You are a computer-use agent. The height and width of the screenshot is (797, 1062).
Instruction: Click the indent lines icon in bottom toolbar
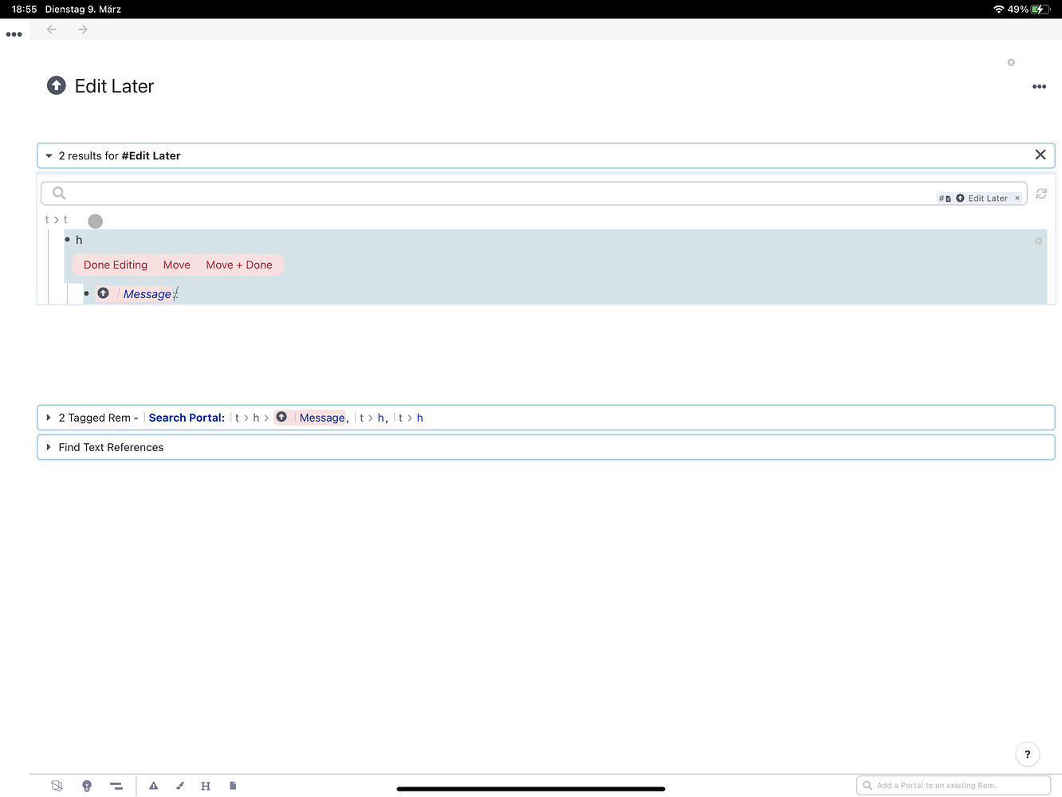pyautogui.click(x=116, y=786)
